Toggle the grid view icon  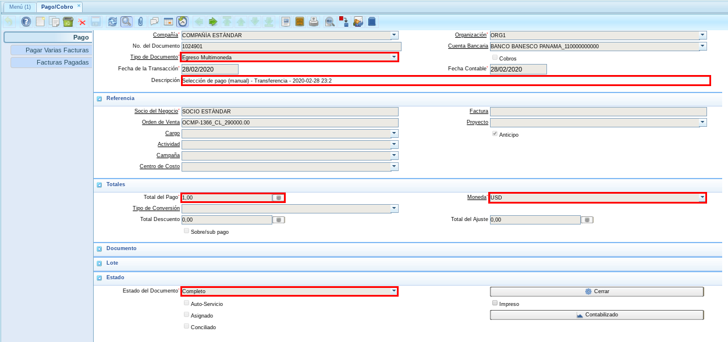(x=168, y=22)
